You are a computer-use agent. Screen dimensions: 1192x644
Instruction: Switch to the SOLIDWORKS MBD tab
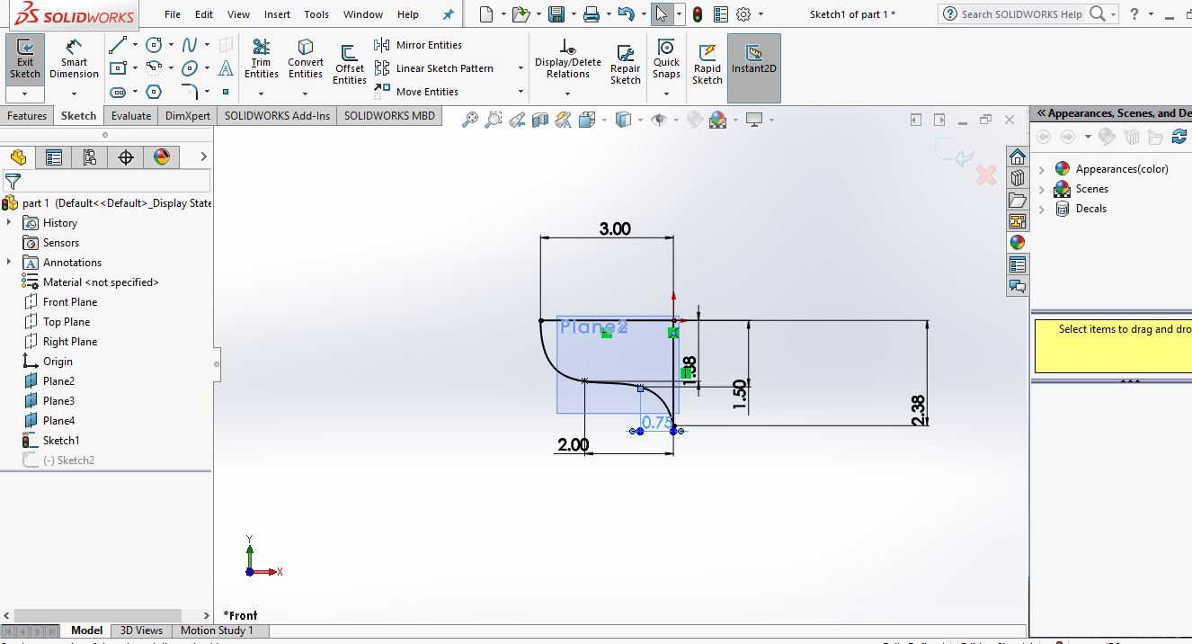click(x=389, y=116)
